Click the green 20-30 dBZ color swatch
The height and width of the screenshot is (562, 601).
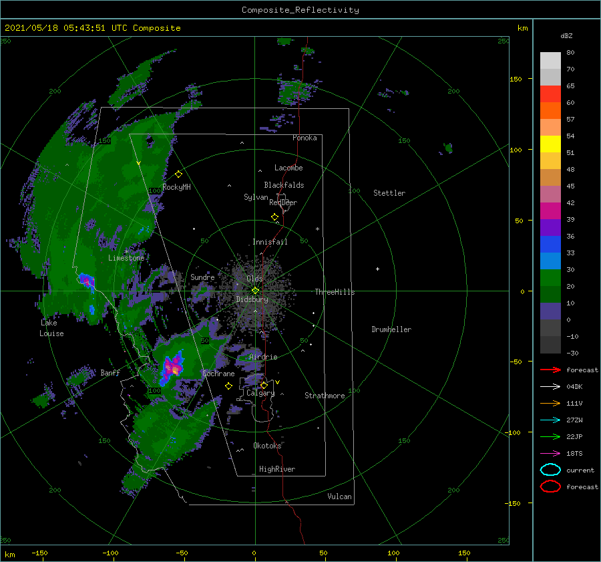[550, 278]
